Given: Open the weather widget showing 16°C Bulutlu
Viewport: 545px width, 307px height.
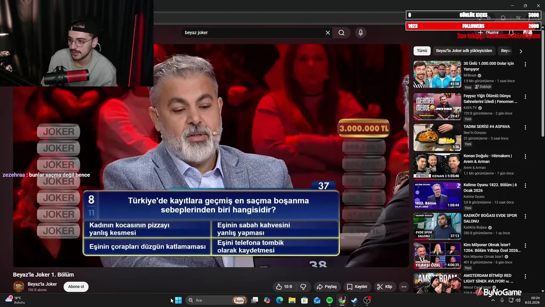Looking at the screenshot, I should pos(15,300).
